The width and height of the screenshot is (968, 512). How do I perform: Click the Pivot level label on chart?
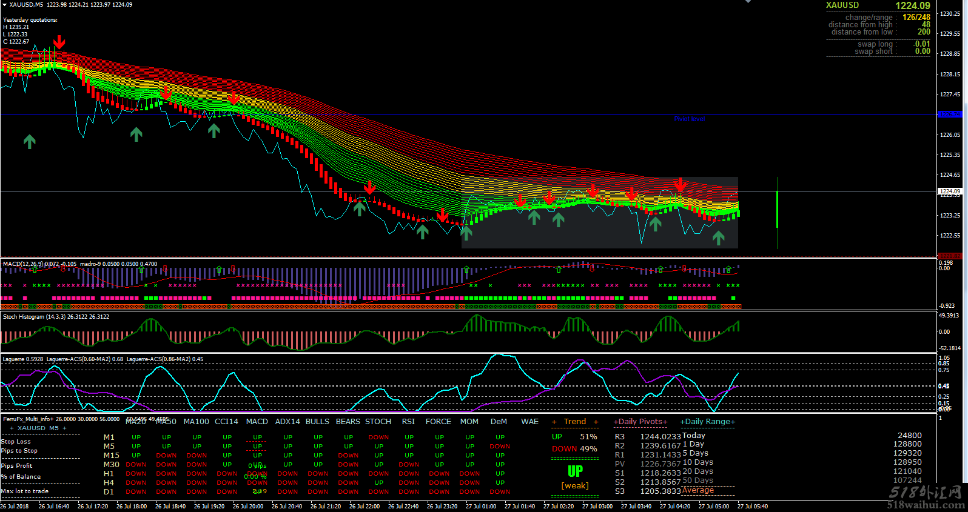pos(689,119)
